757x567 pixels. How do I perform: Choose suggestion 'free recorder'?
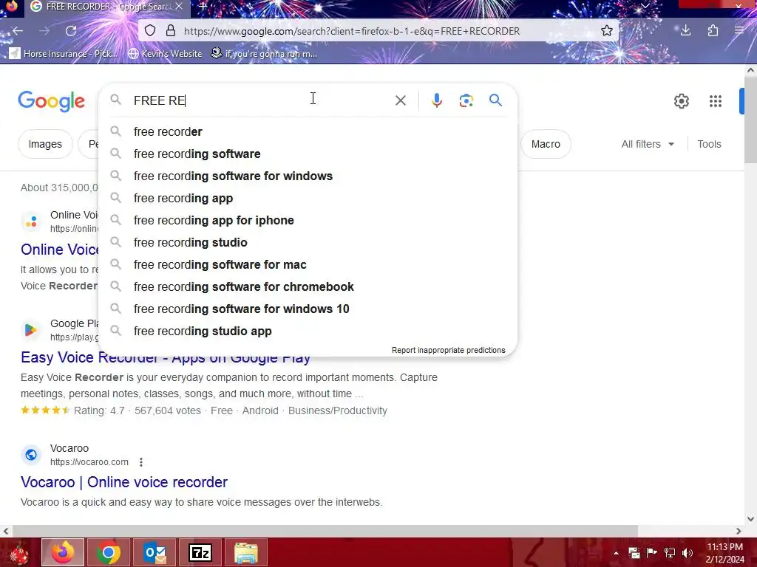[x=308, y=131]
